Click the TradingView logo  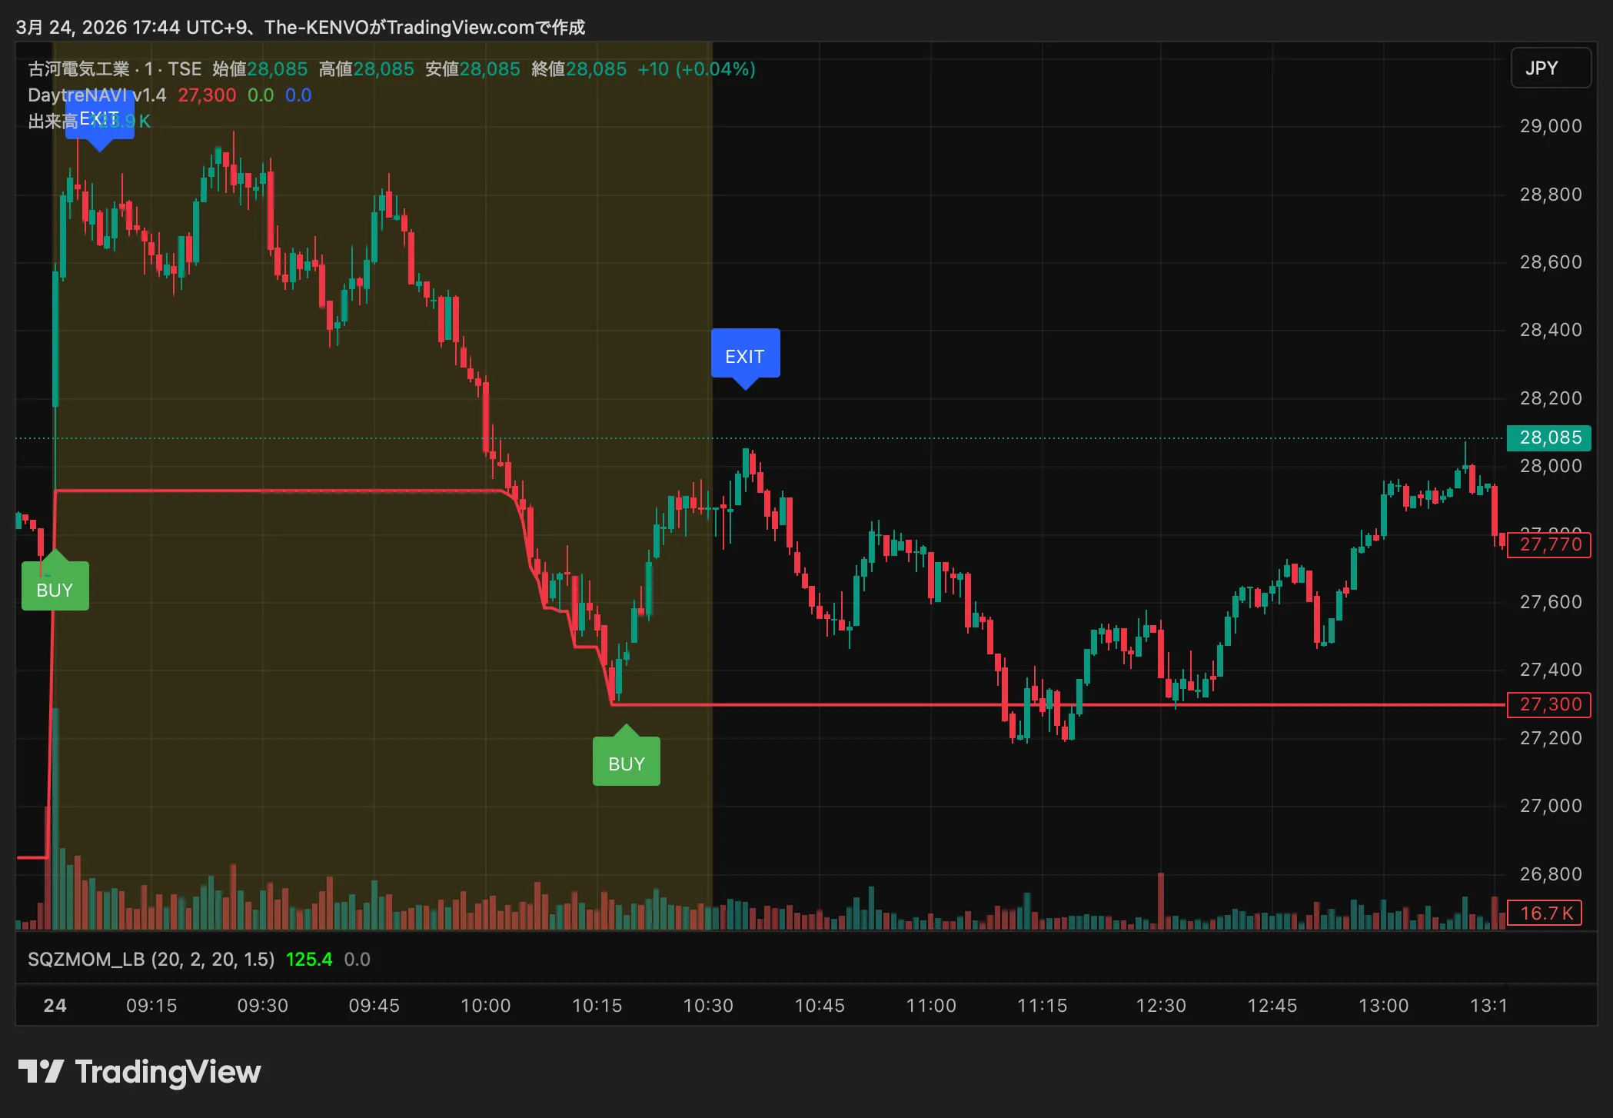(139, 1072)
